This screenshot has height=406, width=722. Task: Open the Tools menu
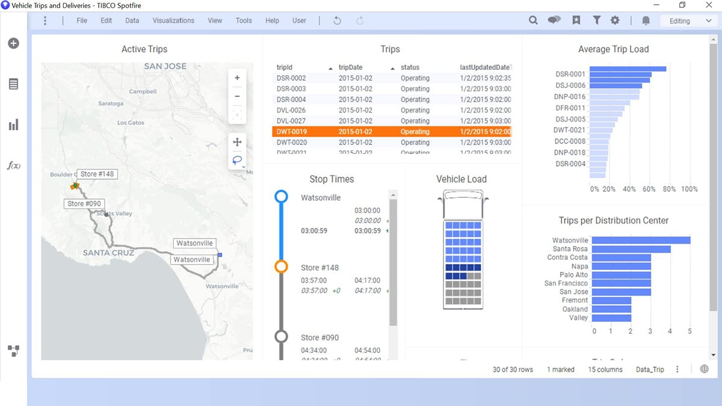[x=244, y=20]
